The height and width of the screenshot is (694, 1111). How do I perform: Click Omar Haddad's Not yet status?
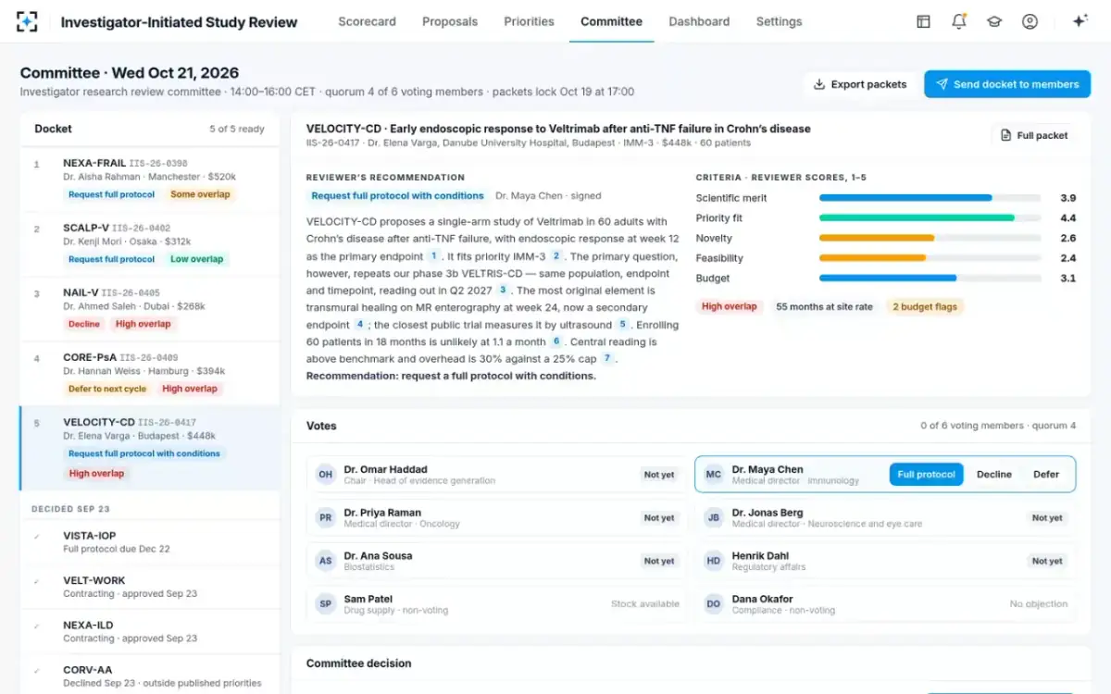659,475
